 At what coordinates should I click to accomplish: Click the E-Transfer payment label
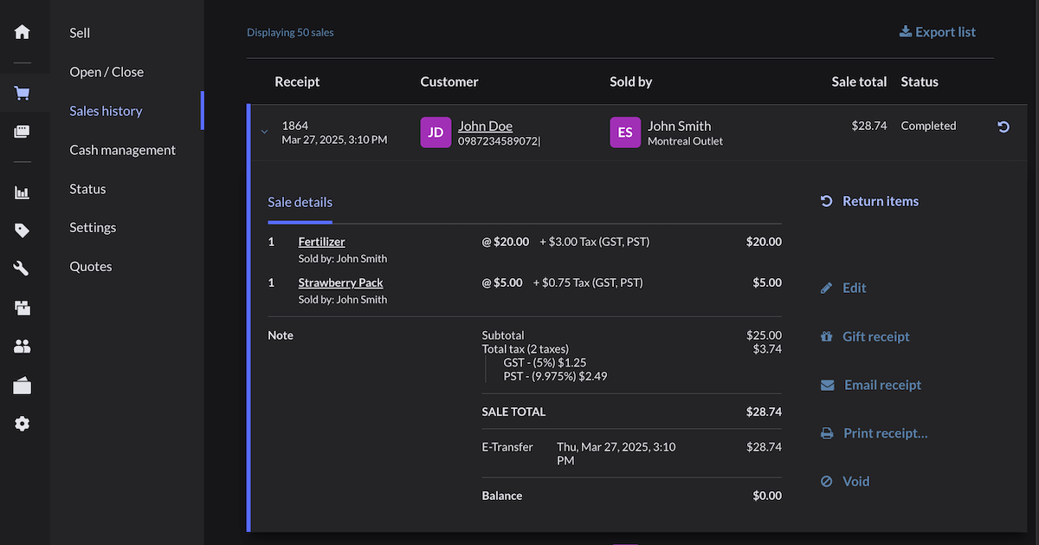tap(507, 447)
